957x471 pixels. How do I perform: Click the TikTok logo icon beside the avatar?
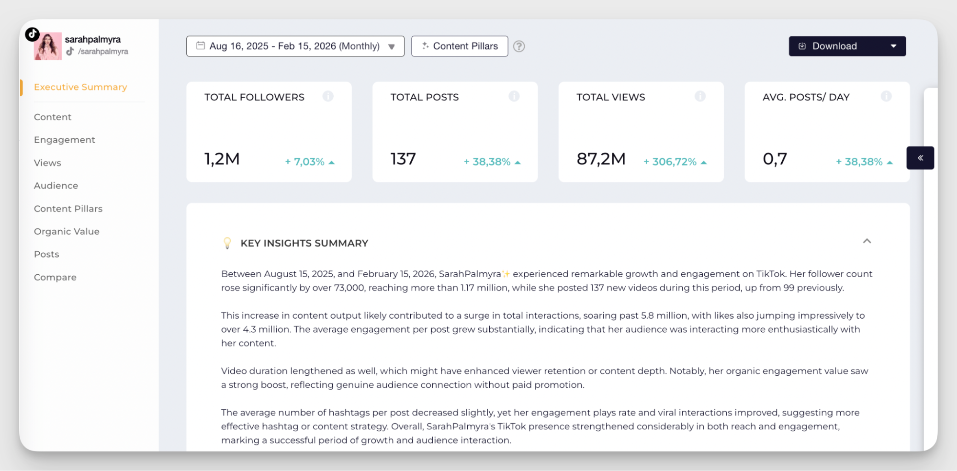[32, 34]
